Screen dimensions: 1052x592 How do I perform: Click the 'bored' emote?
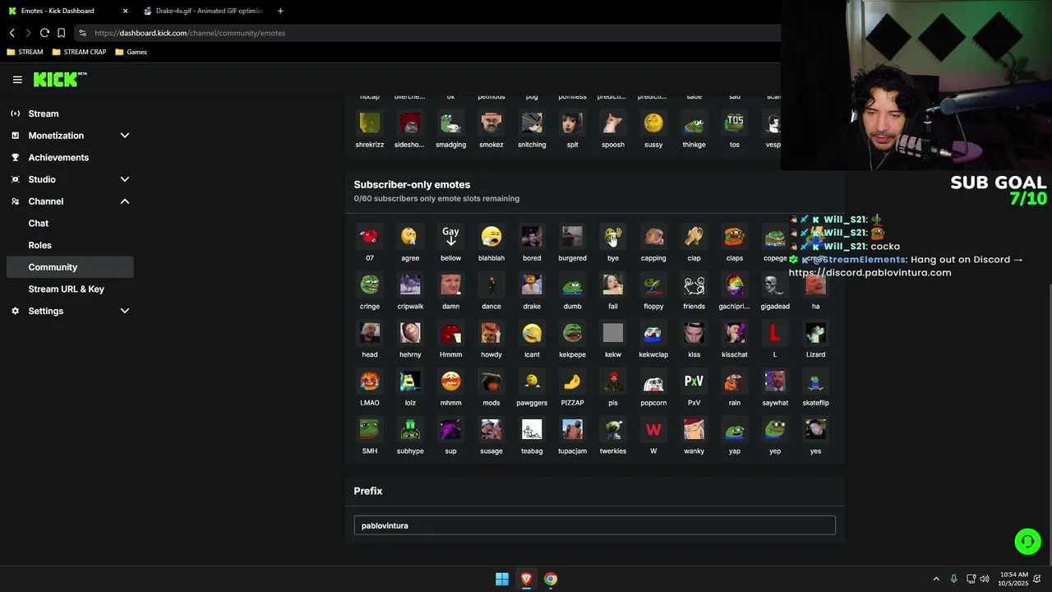tap(532, 238)
